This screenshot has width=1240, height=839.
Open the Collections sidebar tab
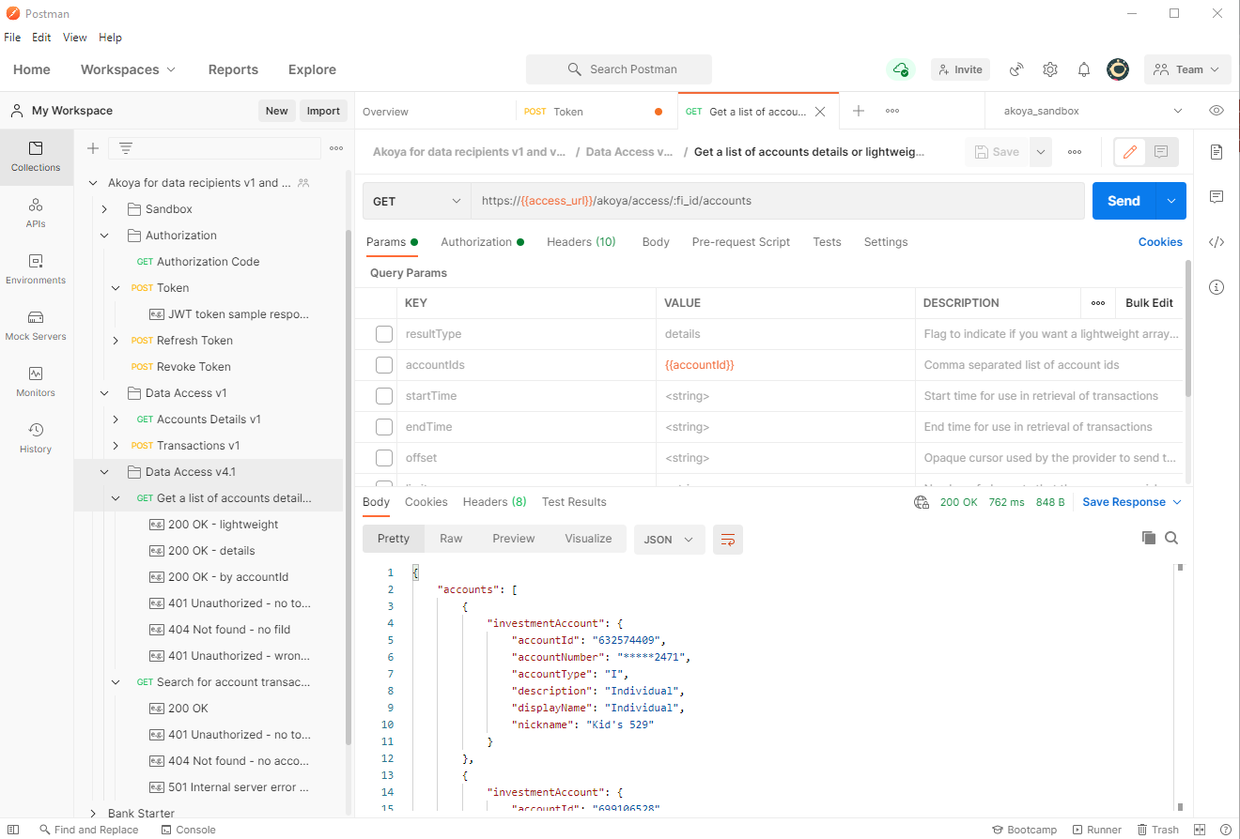(x=36, y=157)
